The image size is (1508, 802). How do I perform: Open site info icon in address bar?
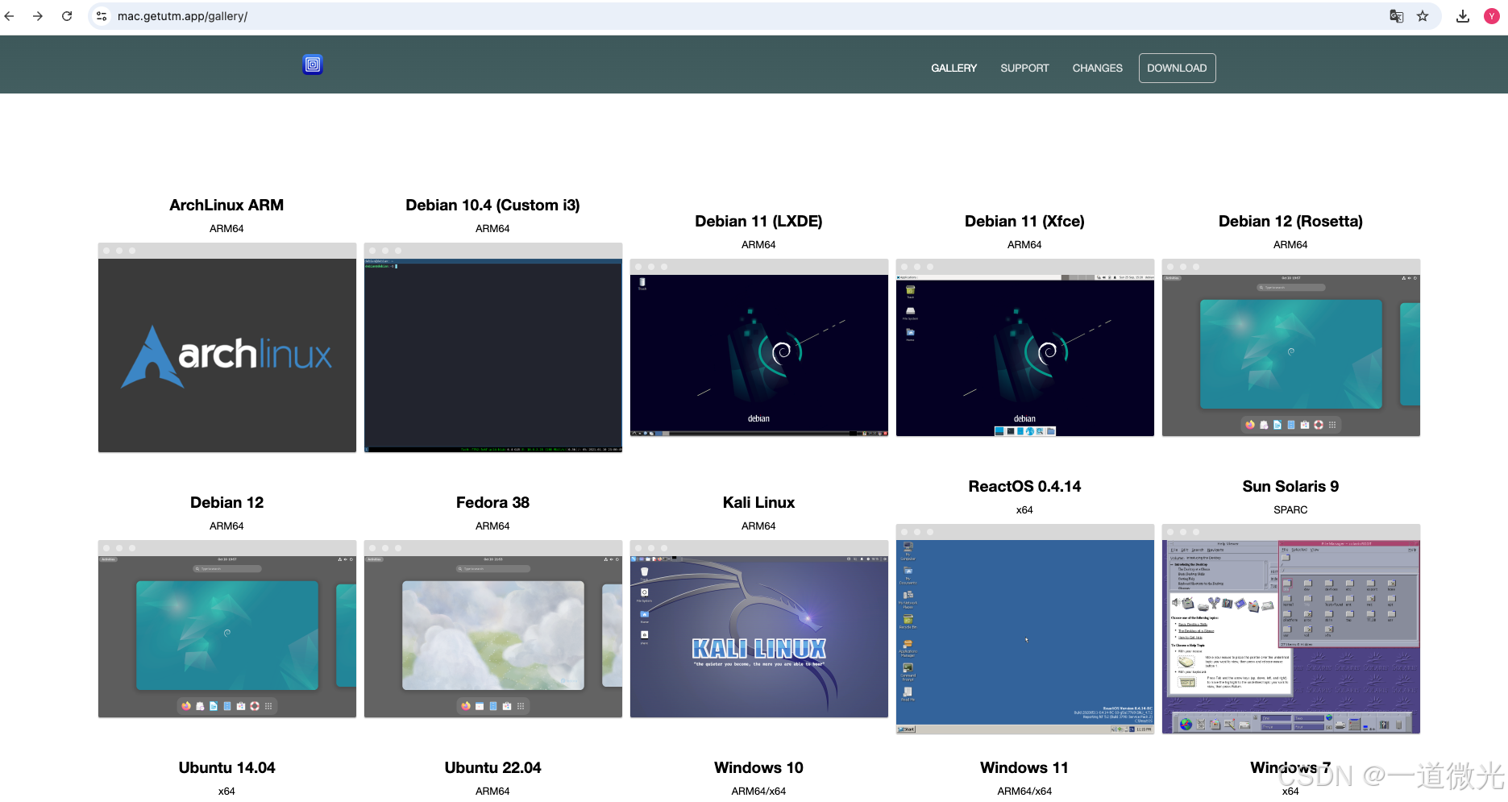[102, 16]
